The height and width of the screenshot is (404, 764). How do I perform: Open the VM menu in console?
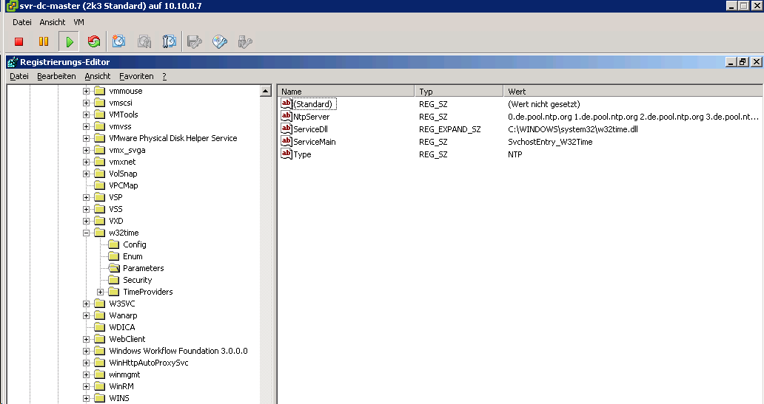(x=79, y=22)
